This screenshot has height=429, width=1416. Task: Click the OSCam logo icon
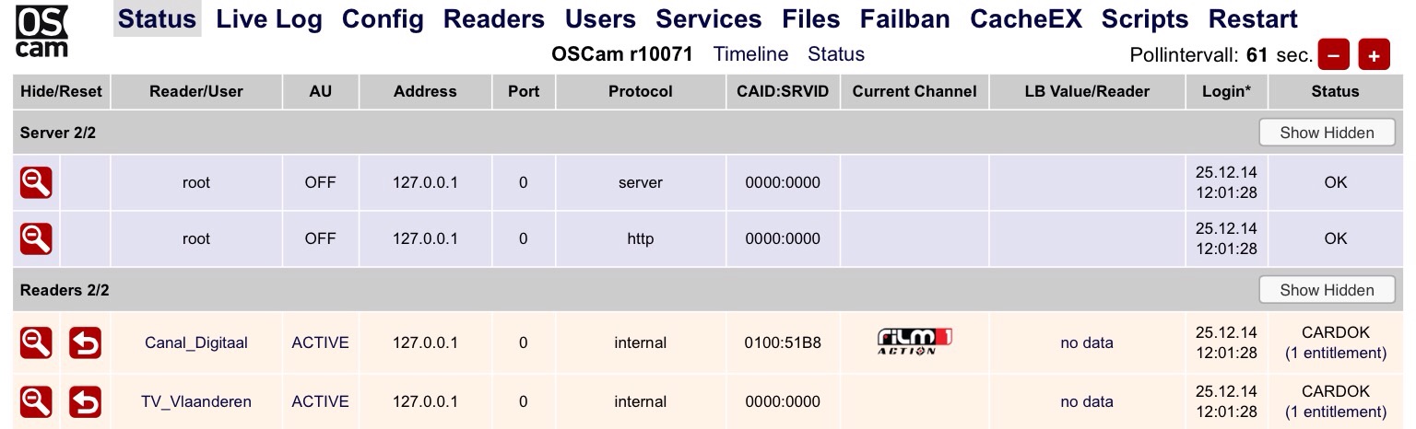tap(42, 31)
